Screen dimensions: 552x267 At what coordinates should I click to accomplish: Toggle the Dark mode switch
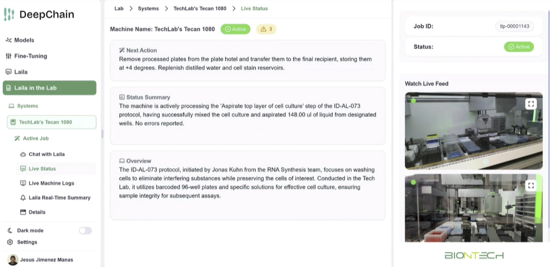pos(85,231)
